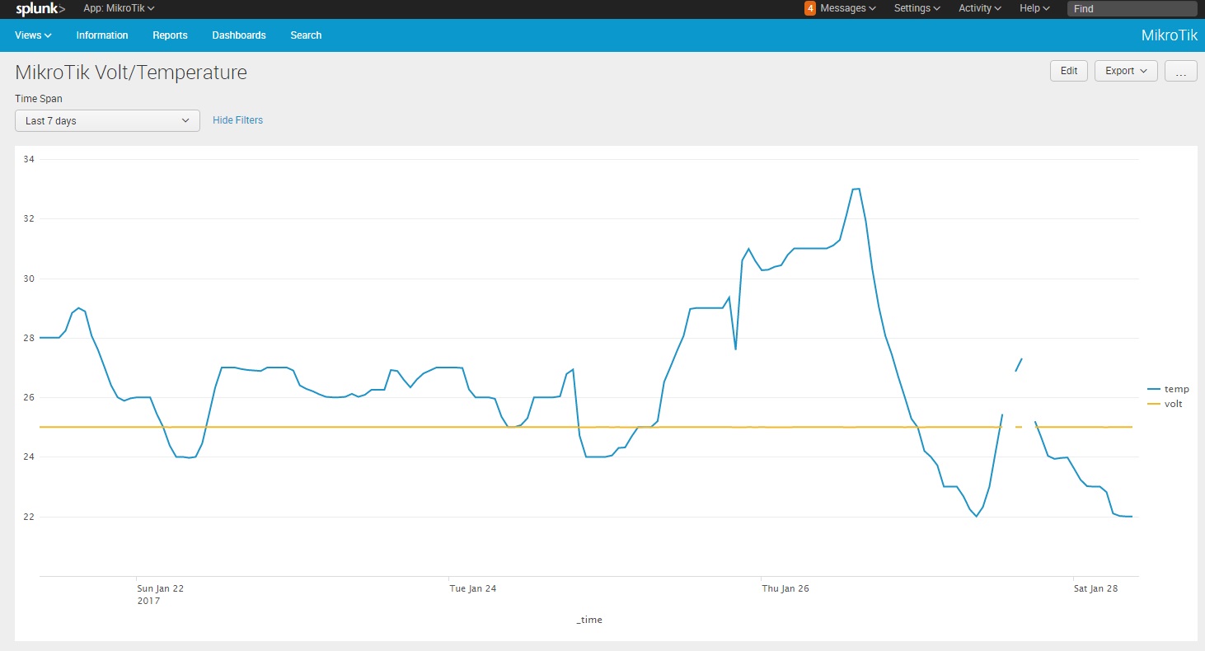Click the temperature peak on the chart line
The width and height of the screenshot is (1205, 651).
(856, 189)
